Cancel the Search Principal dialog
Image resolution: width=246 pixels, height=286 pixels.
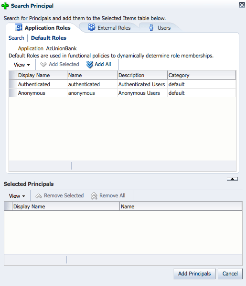230,274
